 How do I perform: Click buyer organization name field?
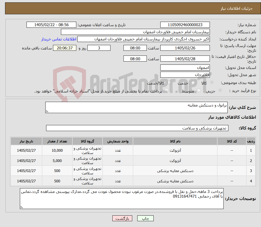[135, 32]
